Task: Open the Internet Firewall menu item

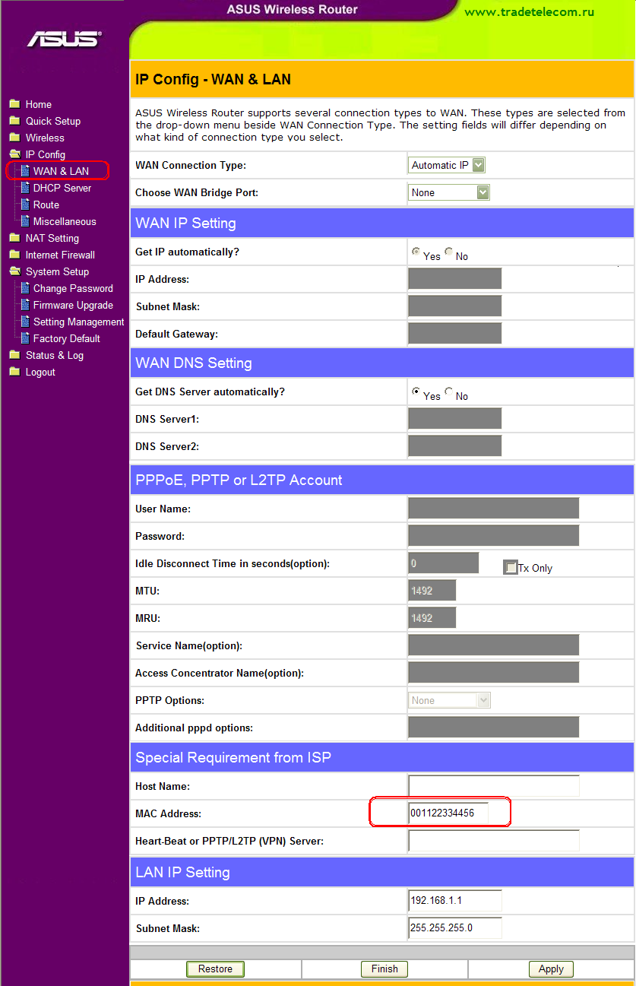Action: click(x=60, y=255)
